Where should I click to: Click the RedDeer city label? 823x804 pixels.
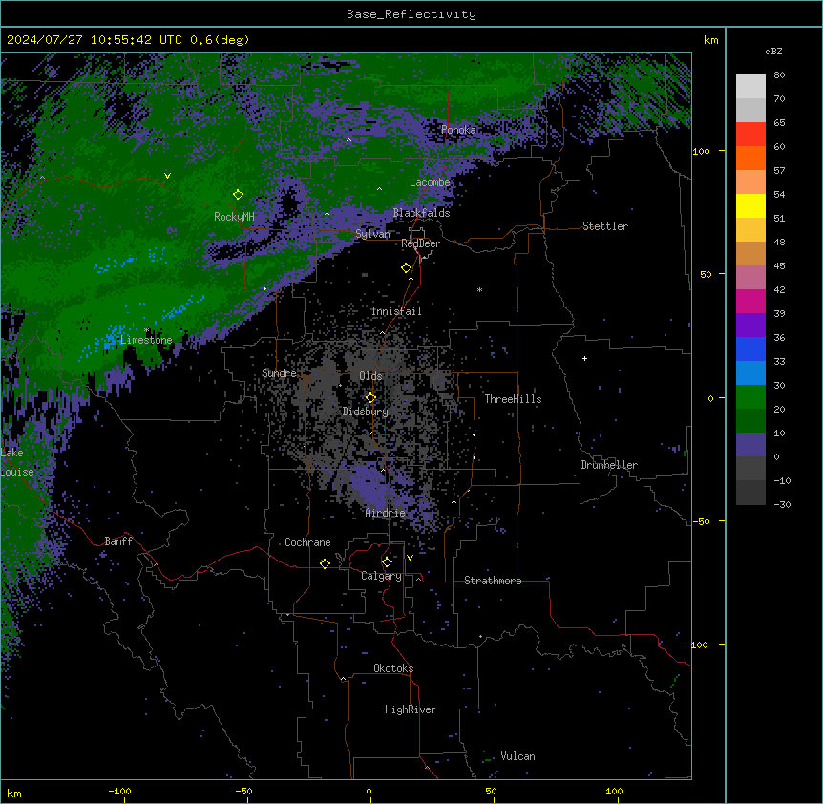[x=420, y=243]
